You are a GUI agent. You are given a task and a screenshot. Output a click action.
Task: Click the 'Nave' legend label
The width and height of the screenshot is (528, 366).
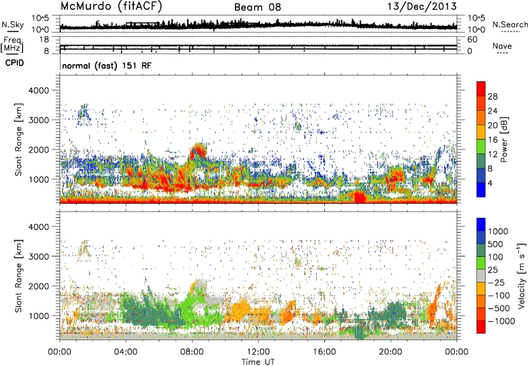pyautogui.click(x=502, y=46)
